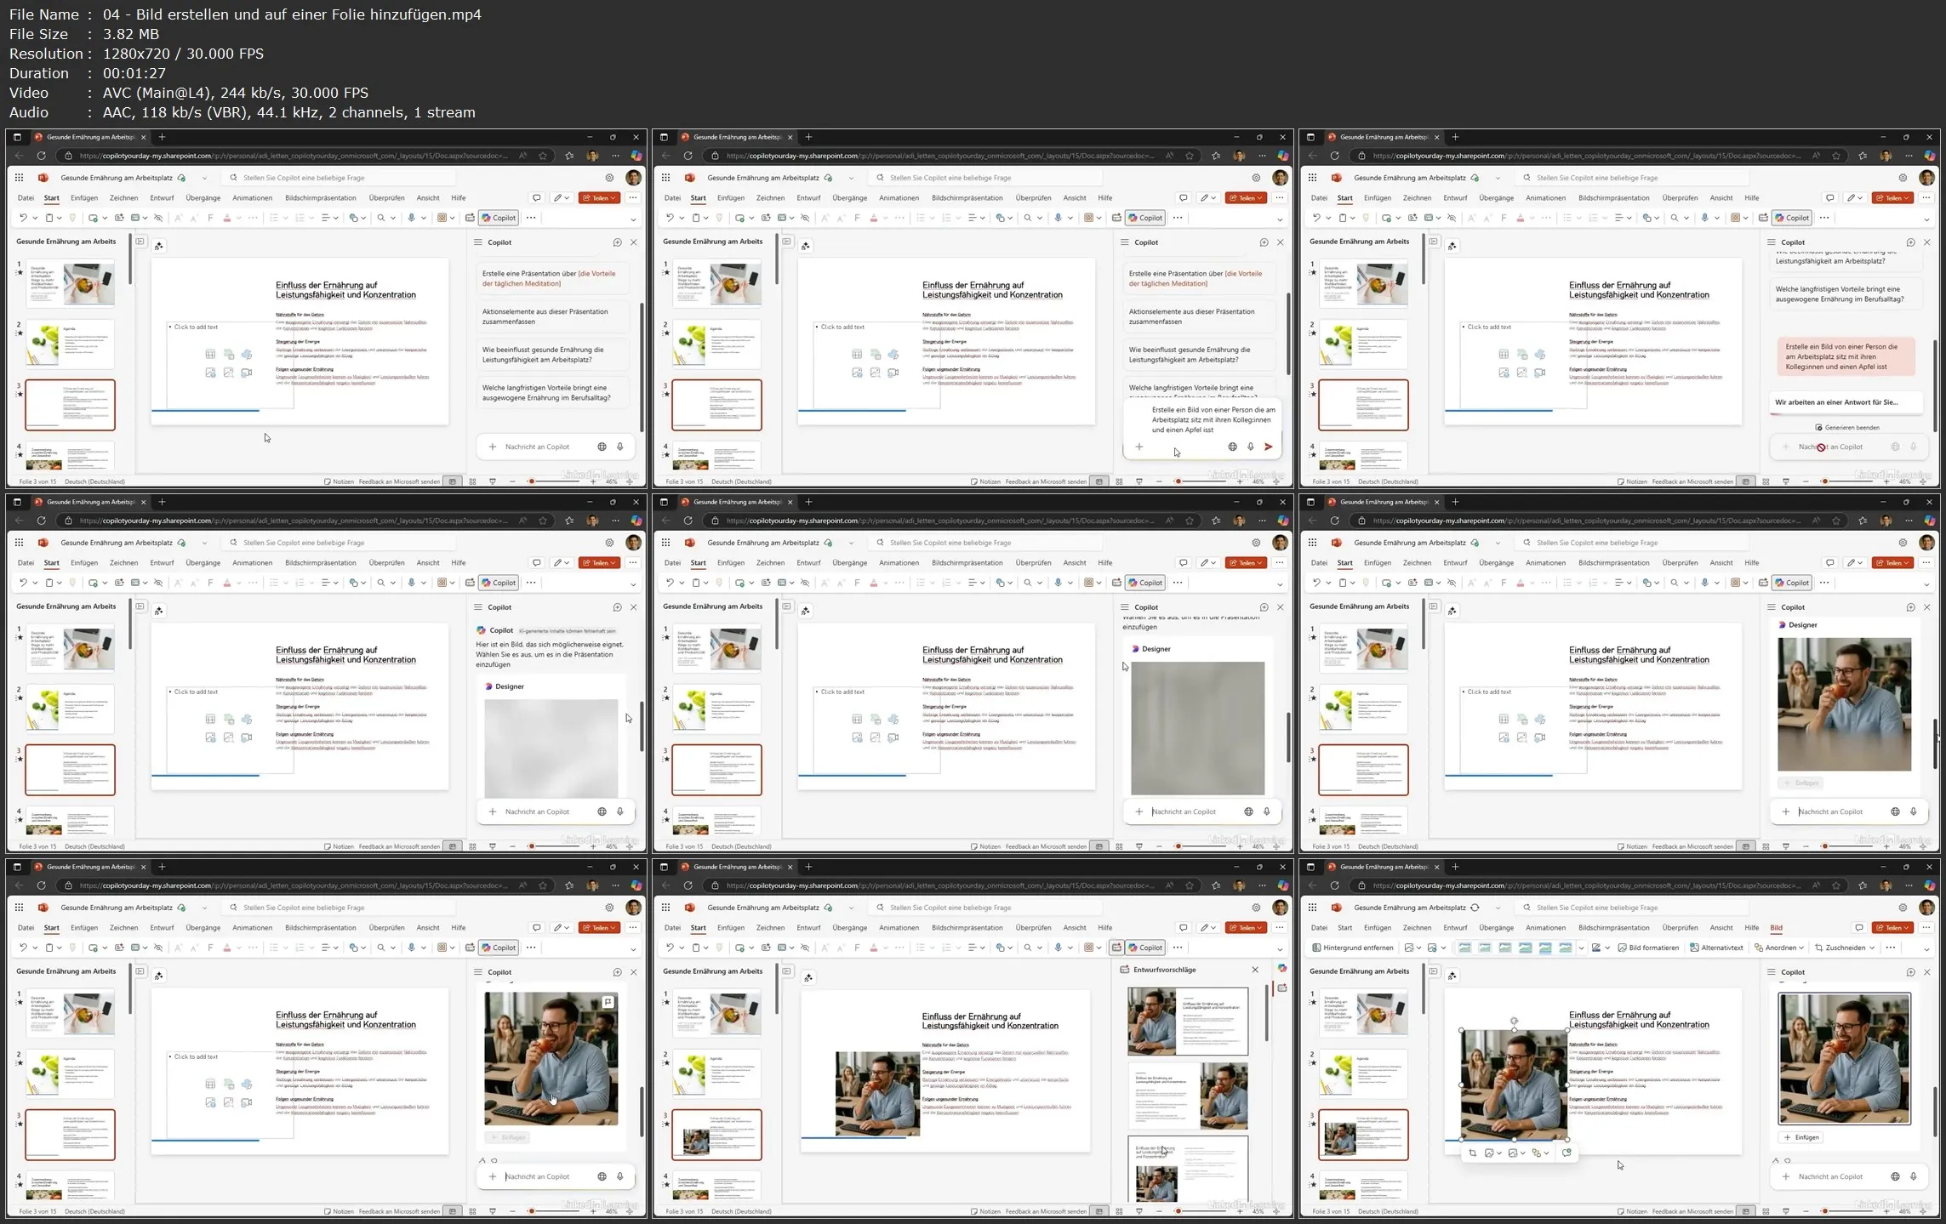Open Datei menu in the first frame
This screenshot has height=1224, width=1946.
26,198
